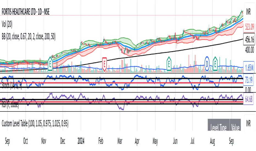Viewport: 256px width, 151px height.
Task: Click the Apr label on time axis
Action: click(x=137, y=141)
